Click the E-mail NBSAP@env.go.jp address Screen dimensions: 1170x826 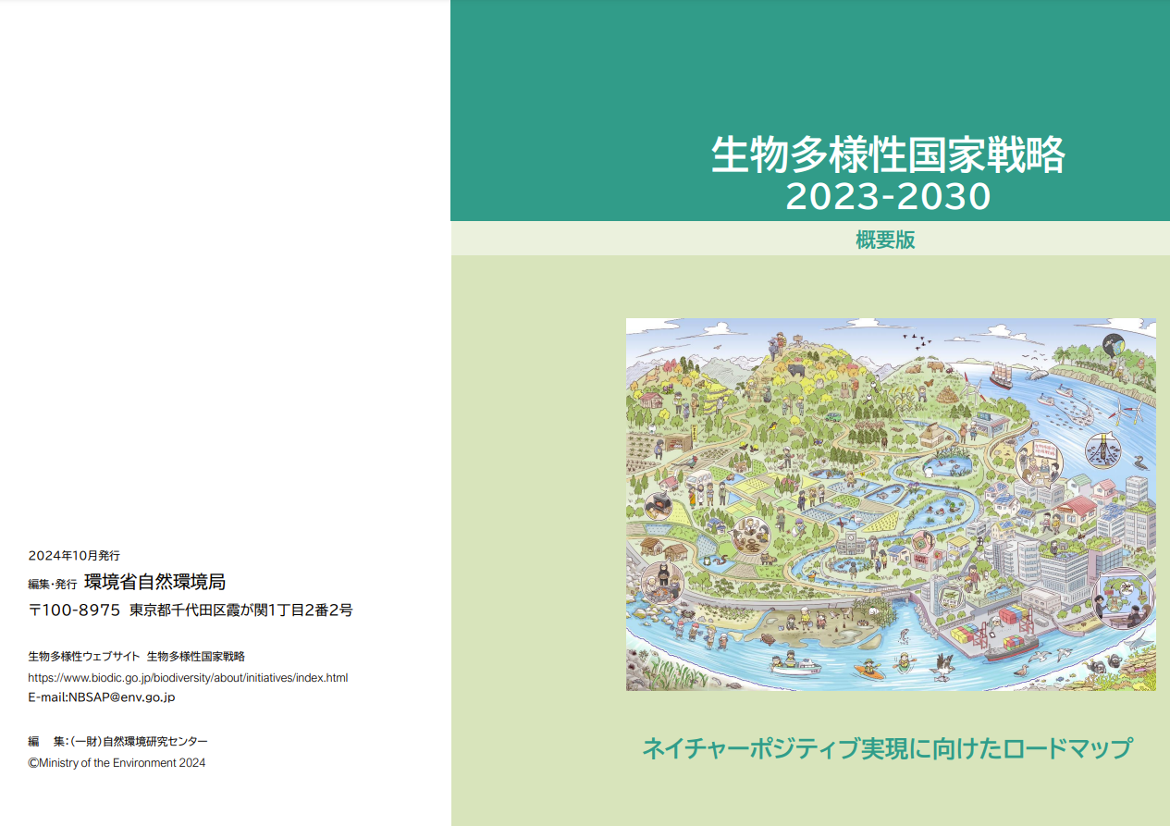[102, 697]
